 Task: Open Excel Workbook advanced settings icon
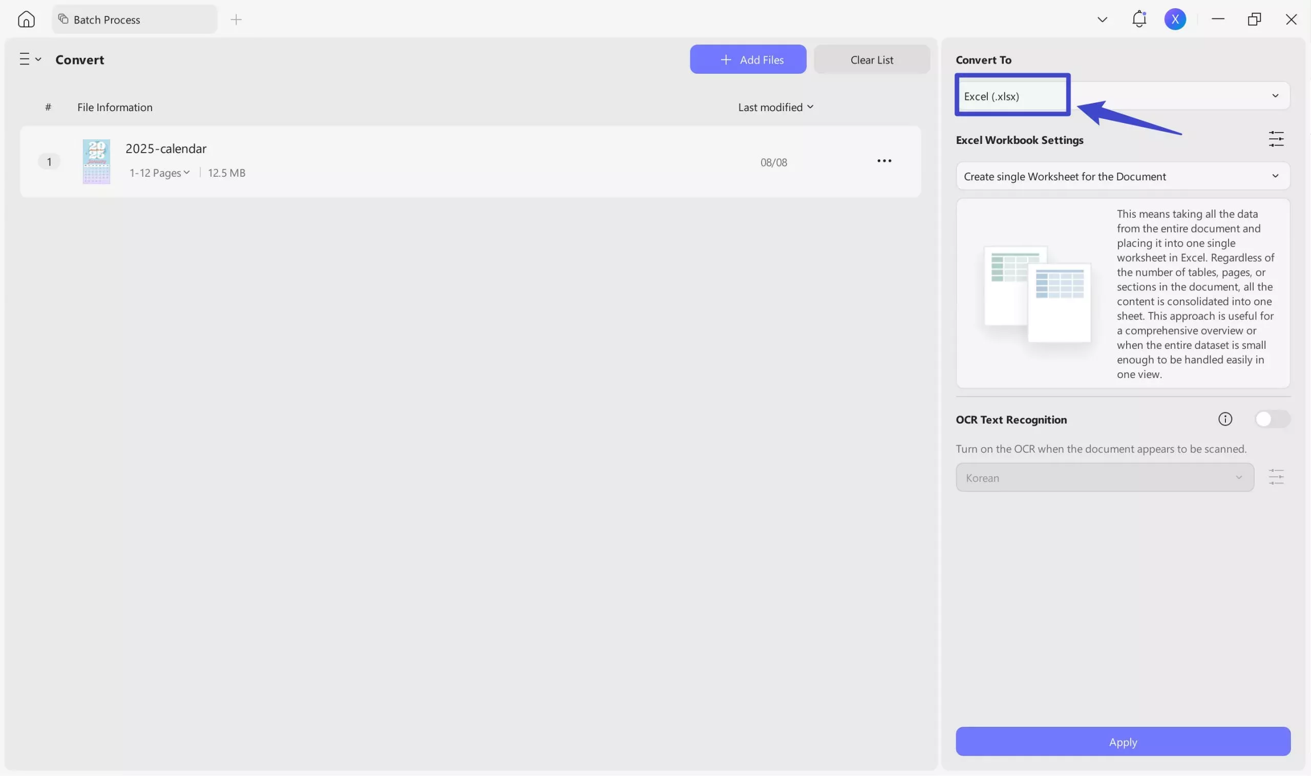[x=1276, y=139]
